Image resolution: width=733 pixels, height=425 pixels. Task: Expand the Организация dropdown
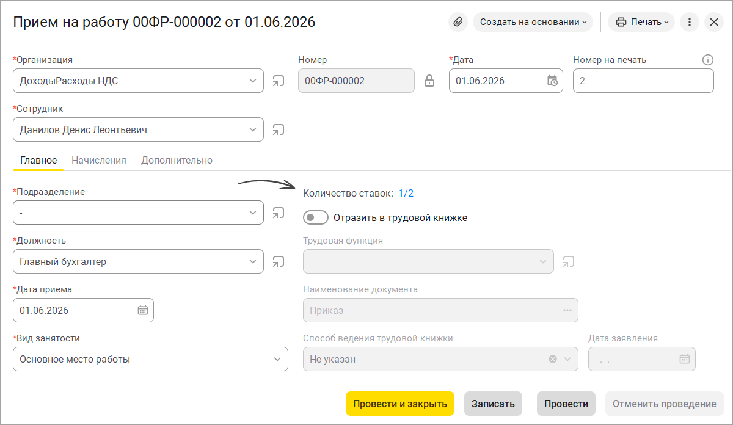tap(253, 81)
